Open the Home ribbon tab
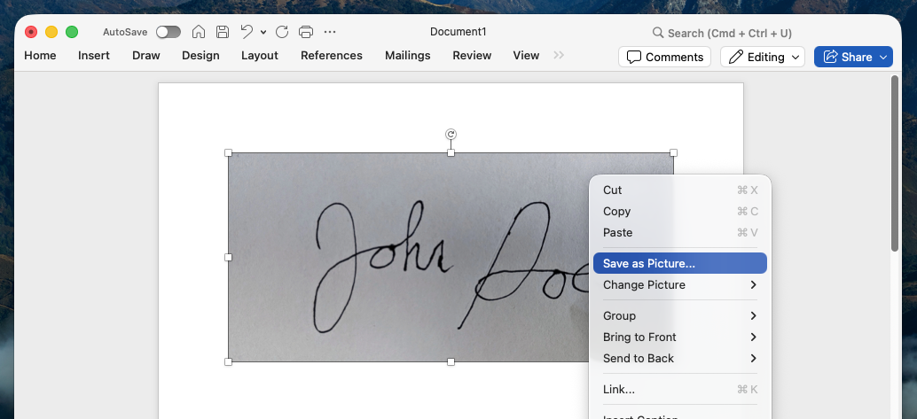This screenshot has width=917, height=419. (41, 56)
